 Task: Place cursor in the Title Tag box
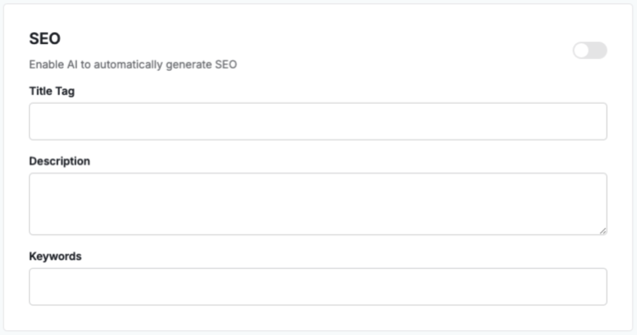click(x=318, y=122)
